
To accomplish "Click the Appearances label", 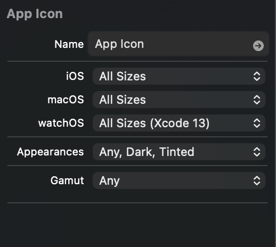I will coord(51,152).
